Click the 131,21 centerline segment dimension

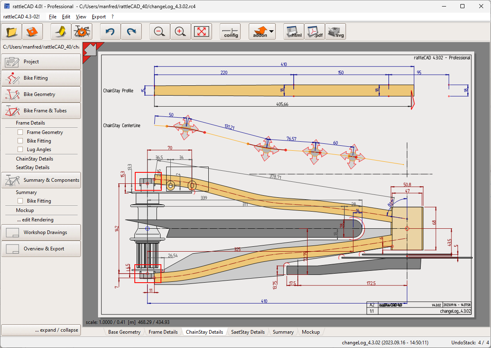[230, 127]
